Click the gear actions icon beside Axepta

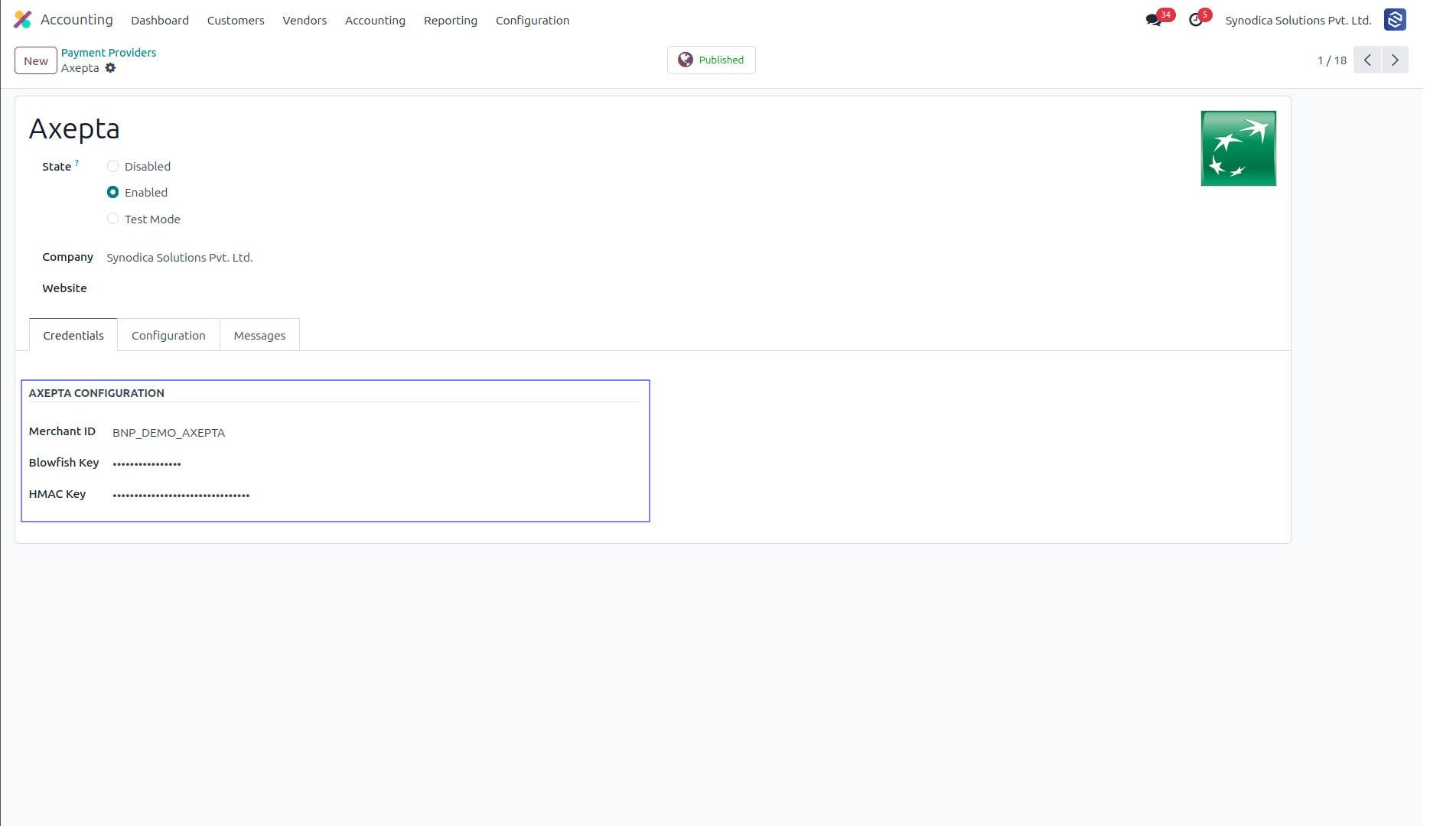click(x=110, y=68)
